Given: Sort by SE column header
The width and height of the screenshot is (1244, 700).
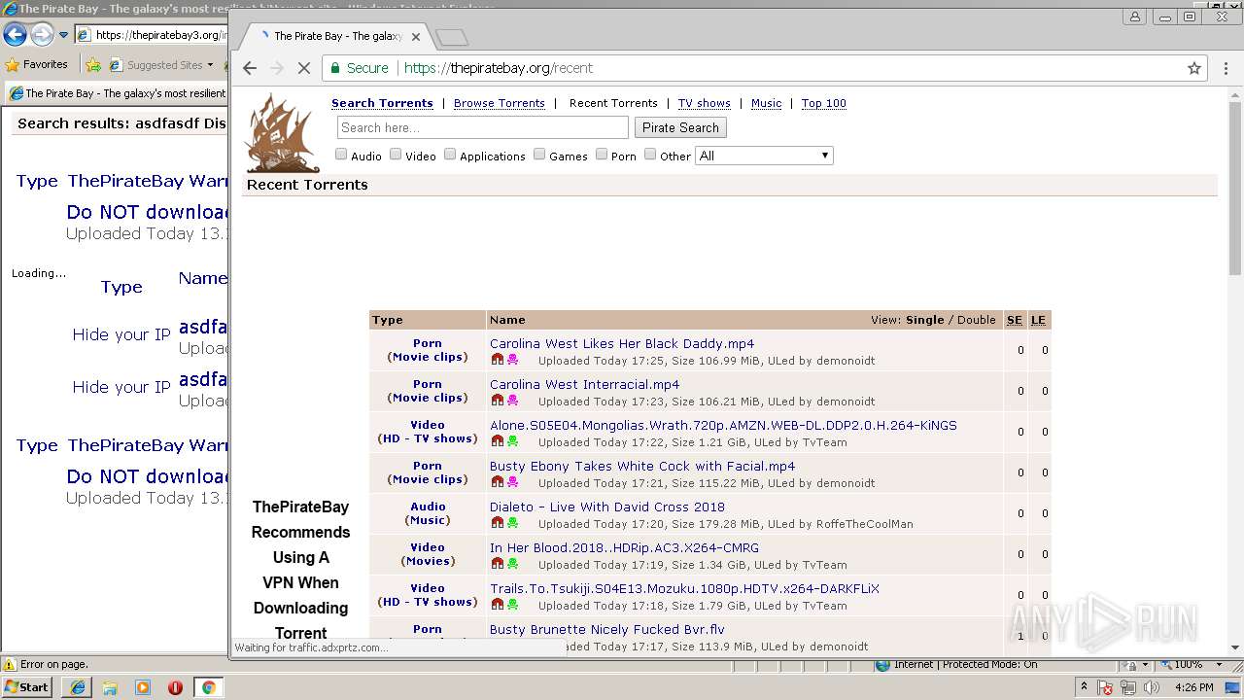Looking at the screenshot, I should click(x=1015, y=320).
